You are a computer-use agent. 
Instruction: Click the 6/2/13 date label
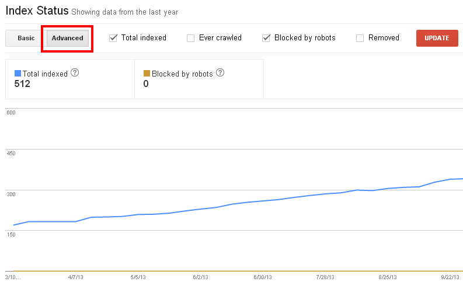[200, 277]
